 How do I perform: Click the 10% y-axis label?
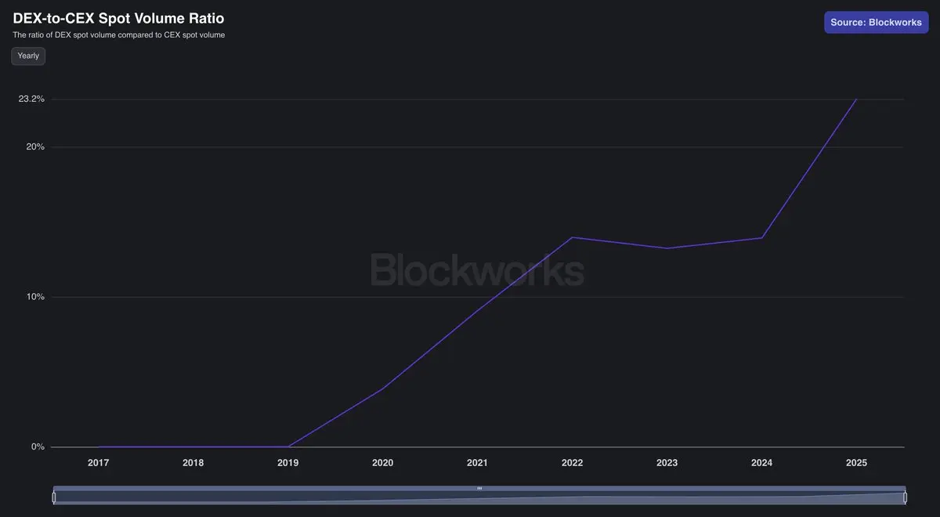click(36, 297)
